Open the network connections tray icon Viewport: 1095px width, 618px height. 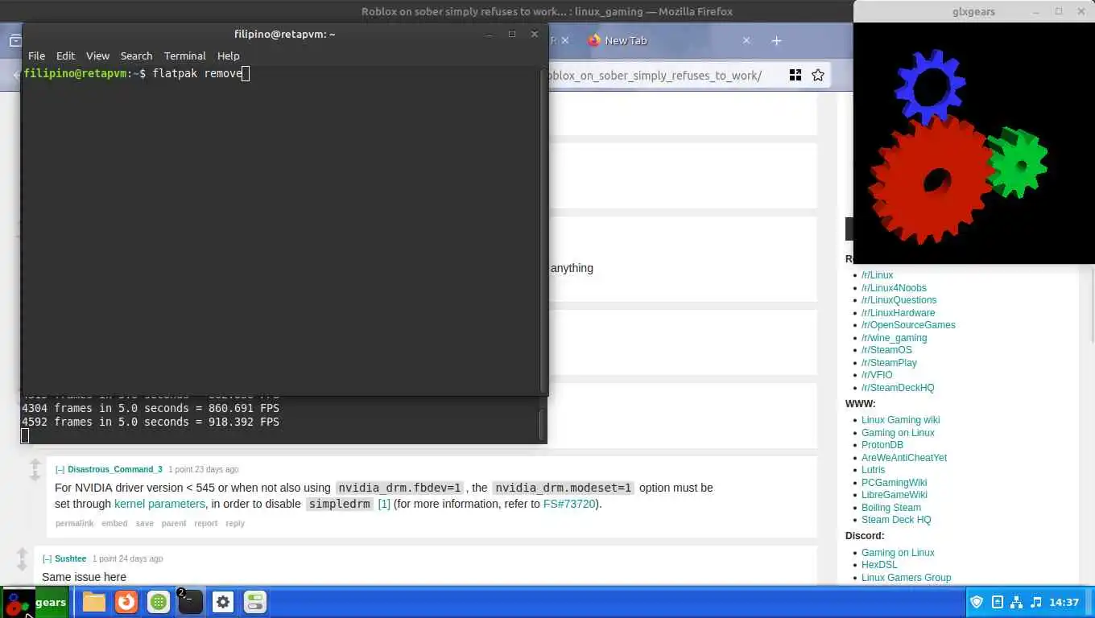coord(1016,602)
